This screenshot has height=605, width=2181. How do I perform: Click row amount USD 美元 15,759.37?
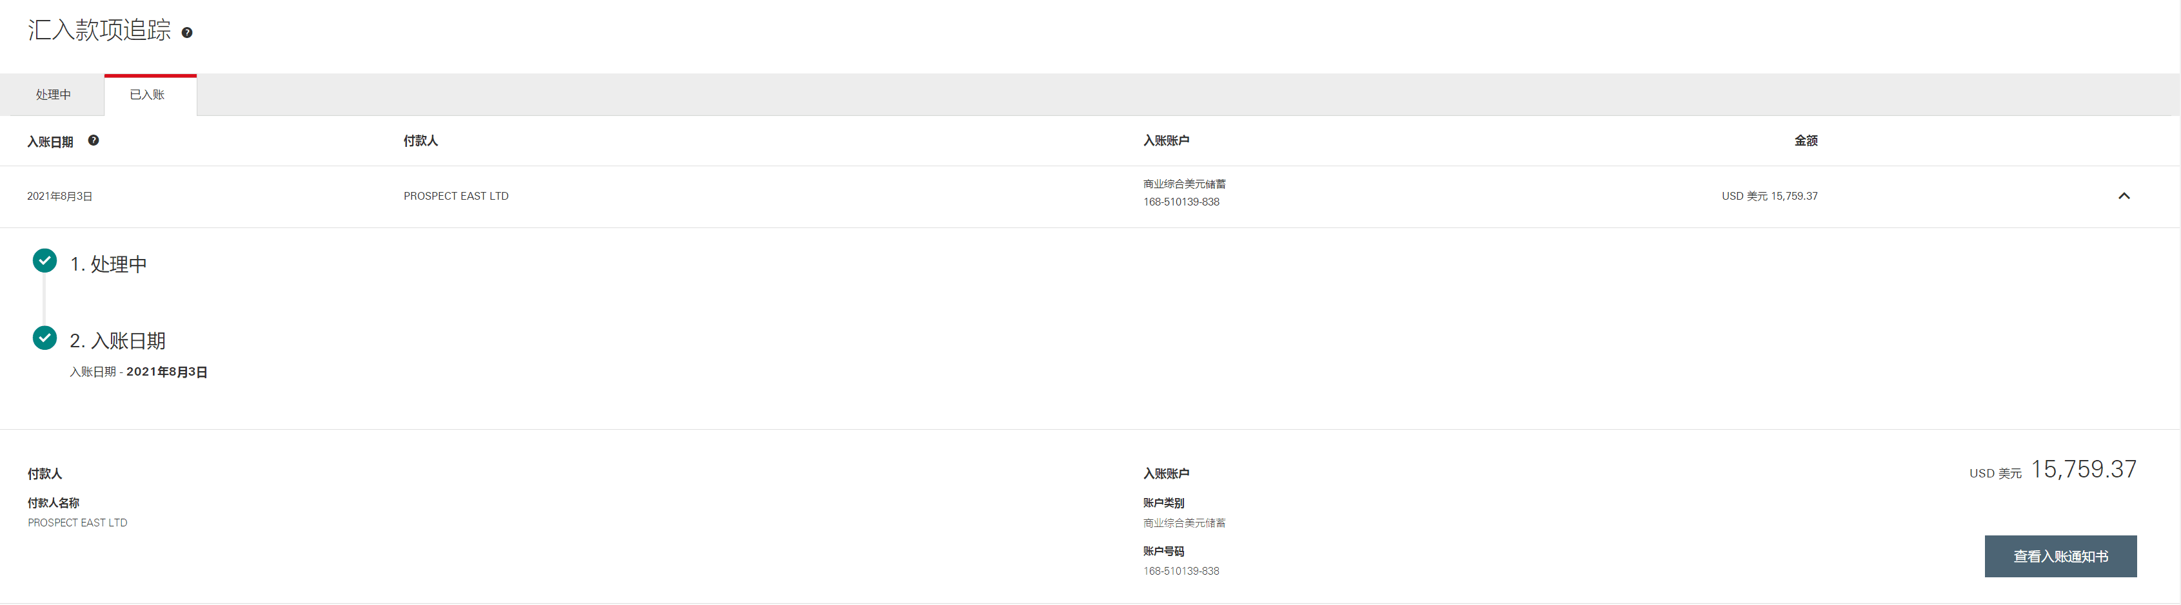(1769, 197)
